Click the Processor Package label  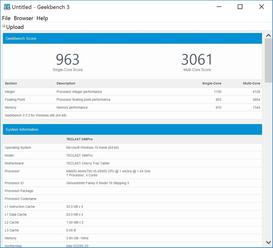[x=19, y=191]
